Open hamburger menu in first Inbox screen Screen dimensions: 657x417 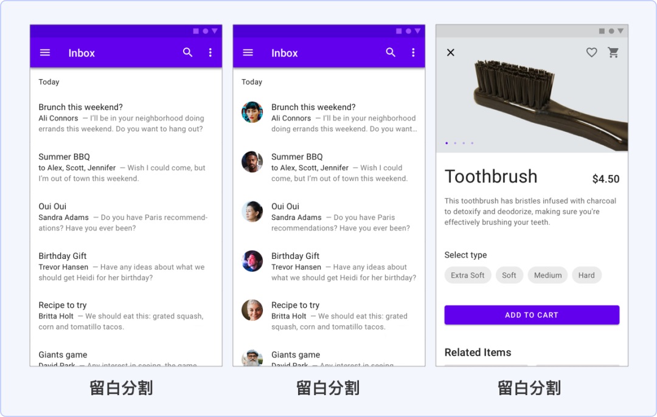click(45, 53)
